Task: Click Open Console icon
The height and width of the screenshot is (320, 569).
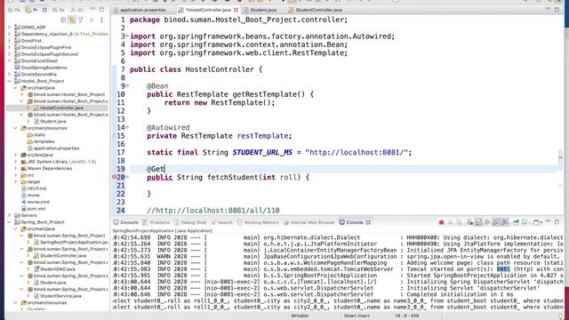Action: pos(536,222)
